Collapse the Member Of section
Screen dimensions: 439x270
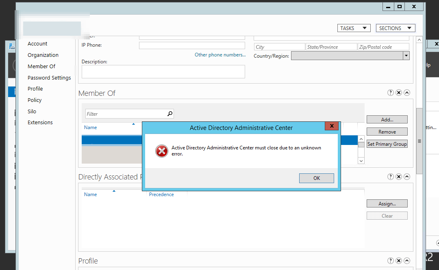tap(407, 93)
